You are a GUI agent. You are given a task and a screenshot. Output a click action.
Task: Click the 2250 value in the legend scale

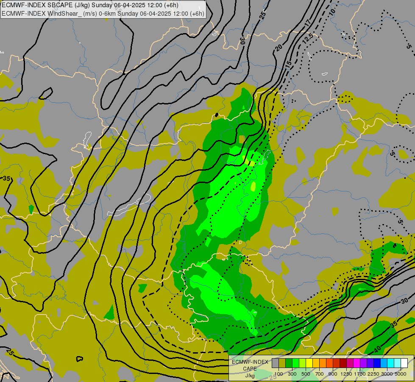pos(373,374)
